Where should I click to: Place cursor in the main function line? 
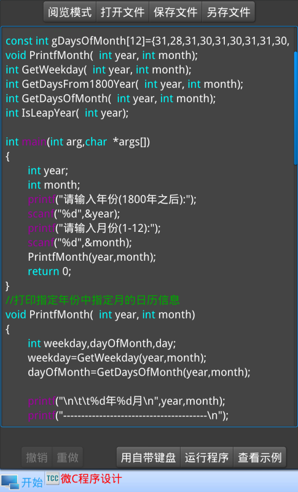pyautogui.click(x=77, y=142)
